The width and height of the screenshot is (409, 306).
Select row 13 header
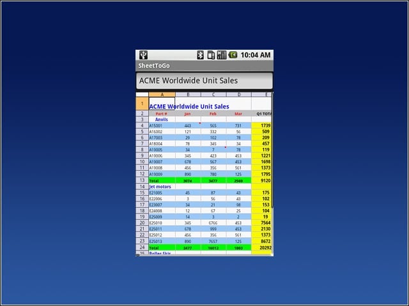[x=142, y=180]
